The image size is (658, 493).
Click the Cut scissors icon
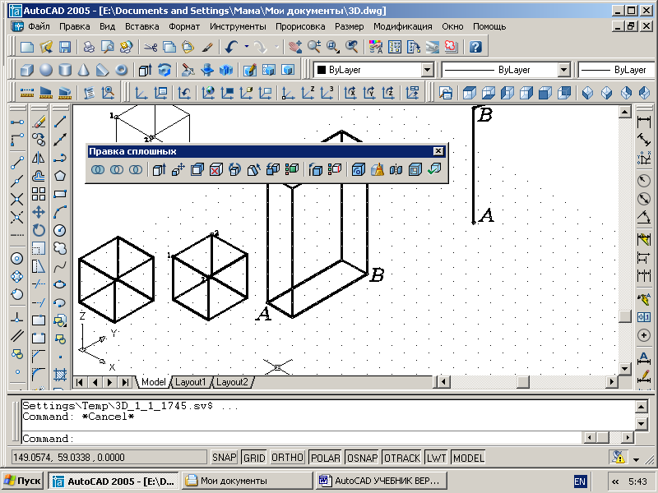click(x=150, y=47)
